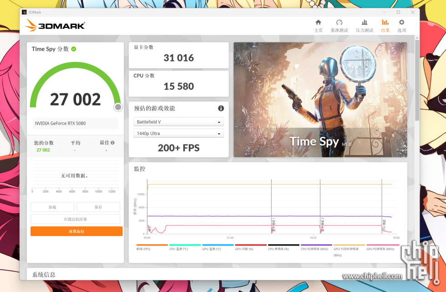Click the 保存 save button
Viewport: 446px width, 292px height.
coord(98,207)
